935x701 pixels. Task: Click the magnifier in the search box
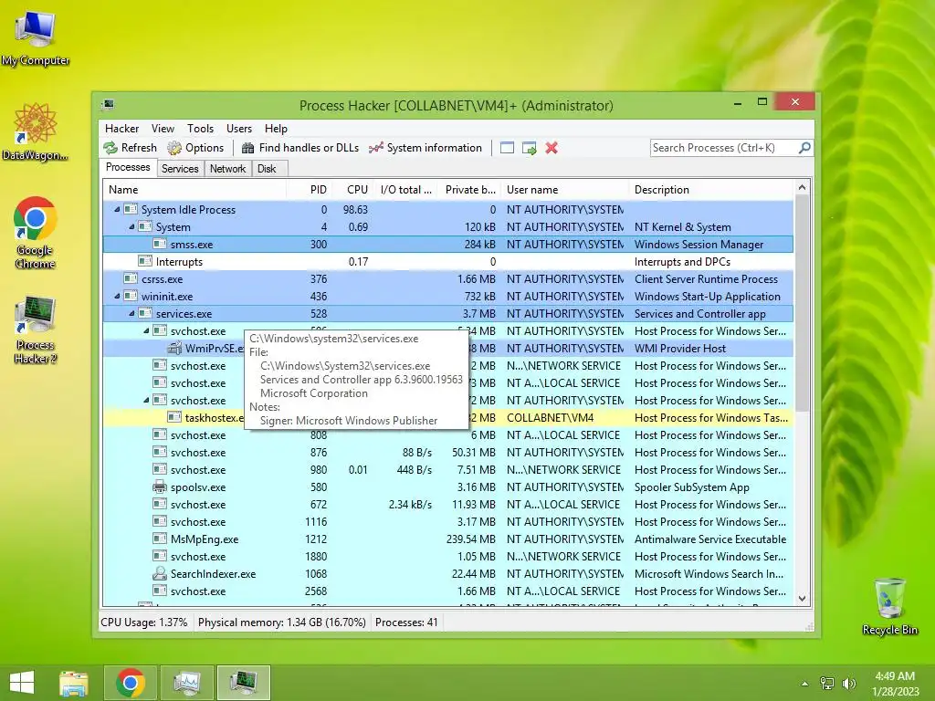point(804,147)
